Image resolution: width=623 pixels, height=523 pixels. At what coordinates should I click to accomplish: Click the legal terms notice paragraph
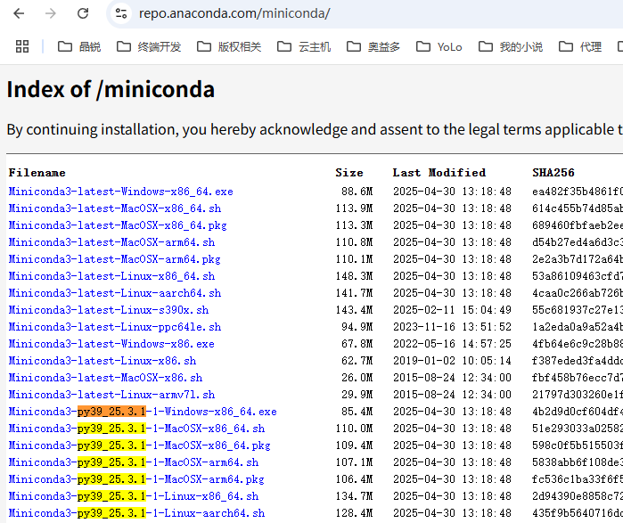(x=315, y=130)
